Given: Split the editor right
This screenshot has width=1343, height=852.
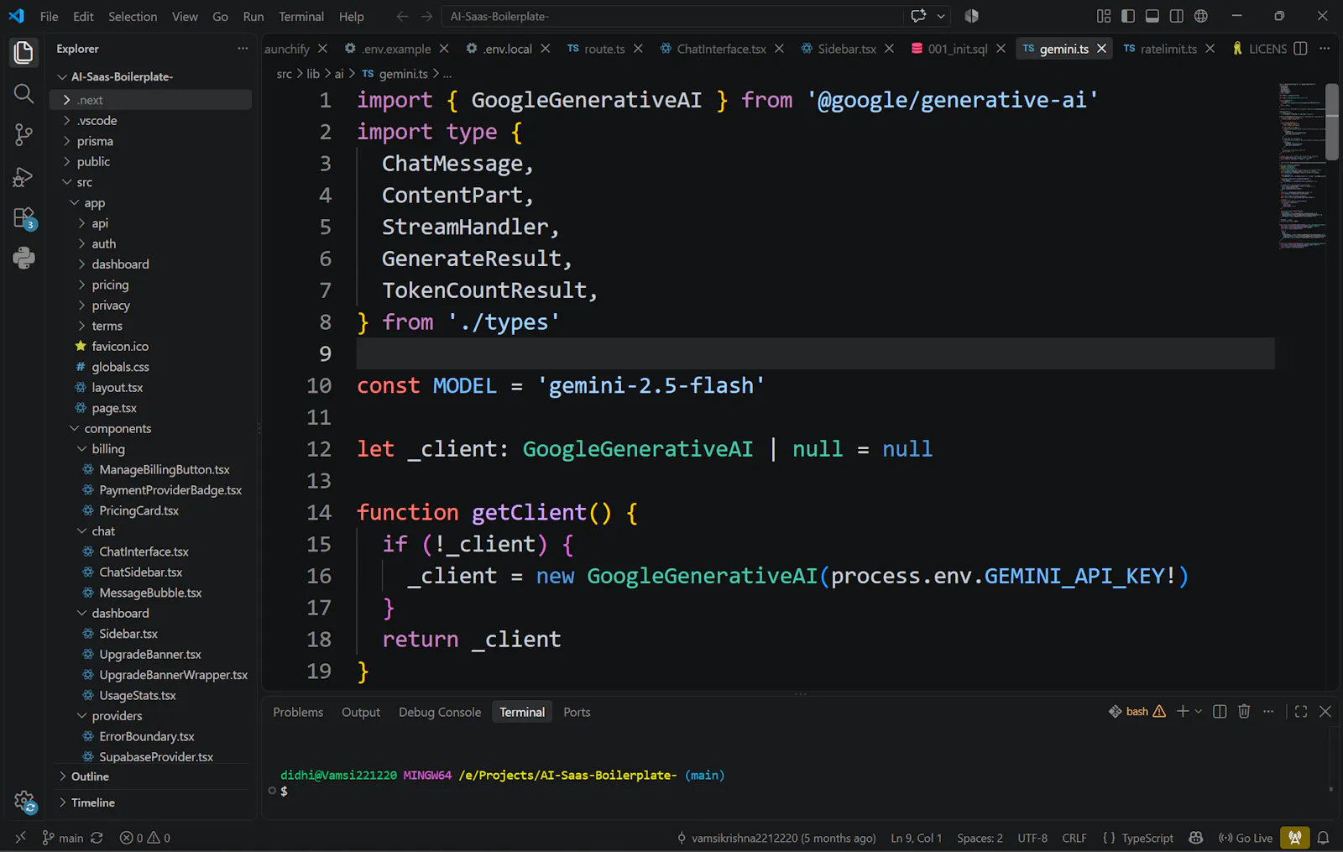Looking at the screenshot, I should point(1300,49).
